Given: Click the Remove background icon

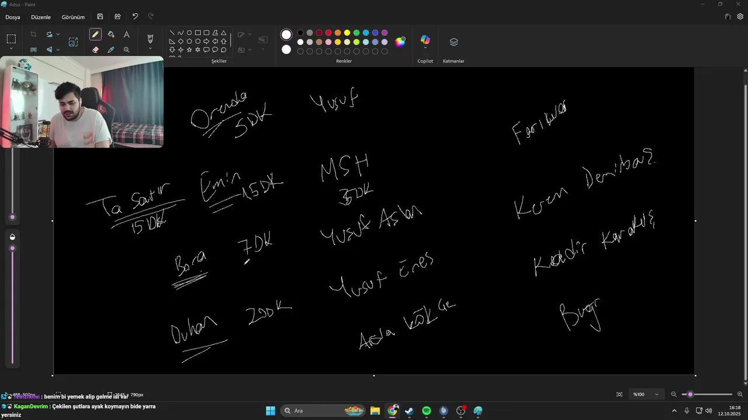Looking at the screenshot, I should coord(33,50).
